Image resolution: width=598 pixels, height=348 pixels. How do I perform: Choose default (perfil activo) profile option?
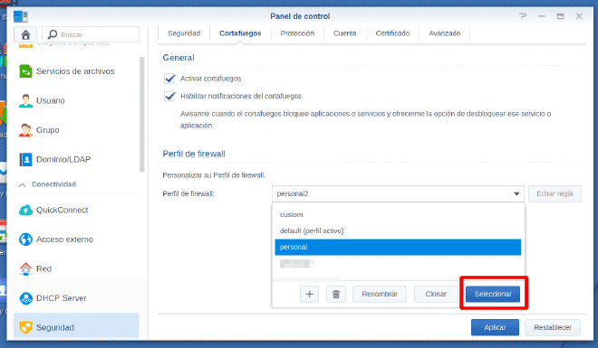398,230
